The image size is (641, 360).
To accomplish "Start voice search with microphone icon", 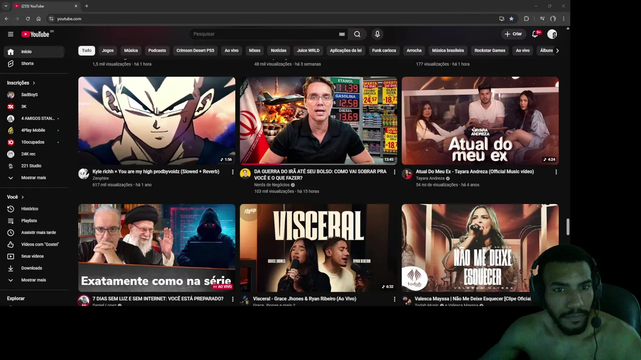I will coord(377,34).
